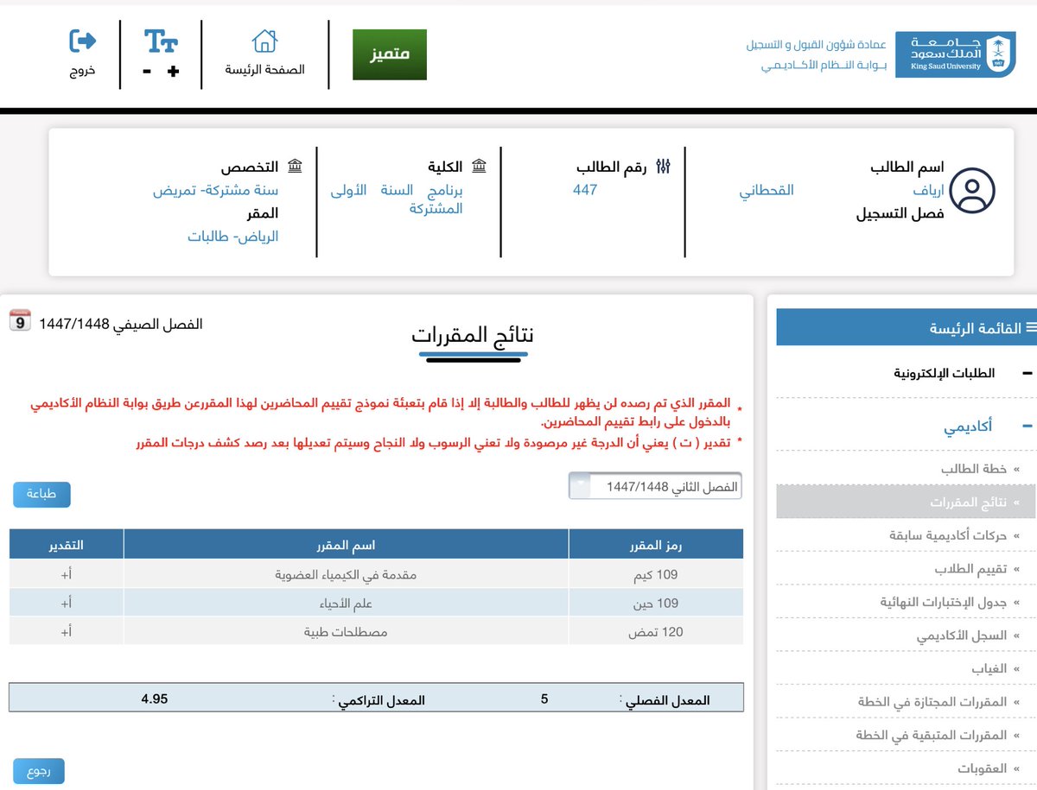Image resolution: width=1037 pixels, height=790 pixels.
Task: Collapse the الطلبات الإلكترونية section
Action: [x=1027, y=374]
